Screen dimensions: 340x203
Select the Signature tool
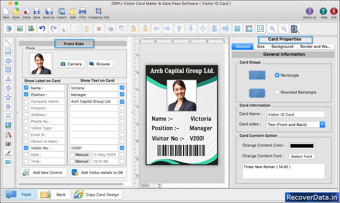[8, 153]
